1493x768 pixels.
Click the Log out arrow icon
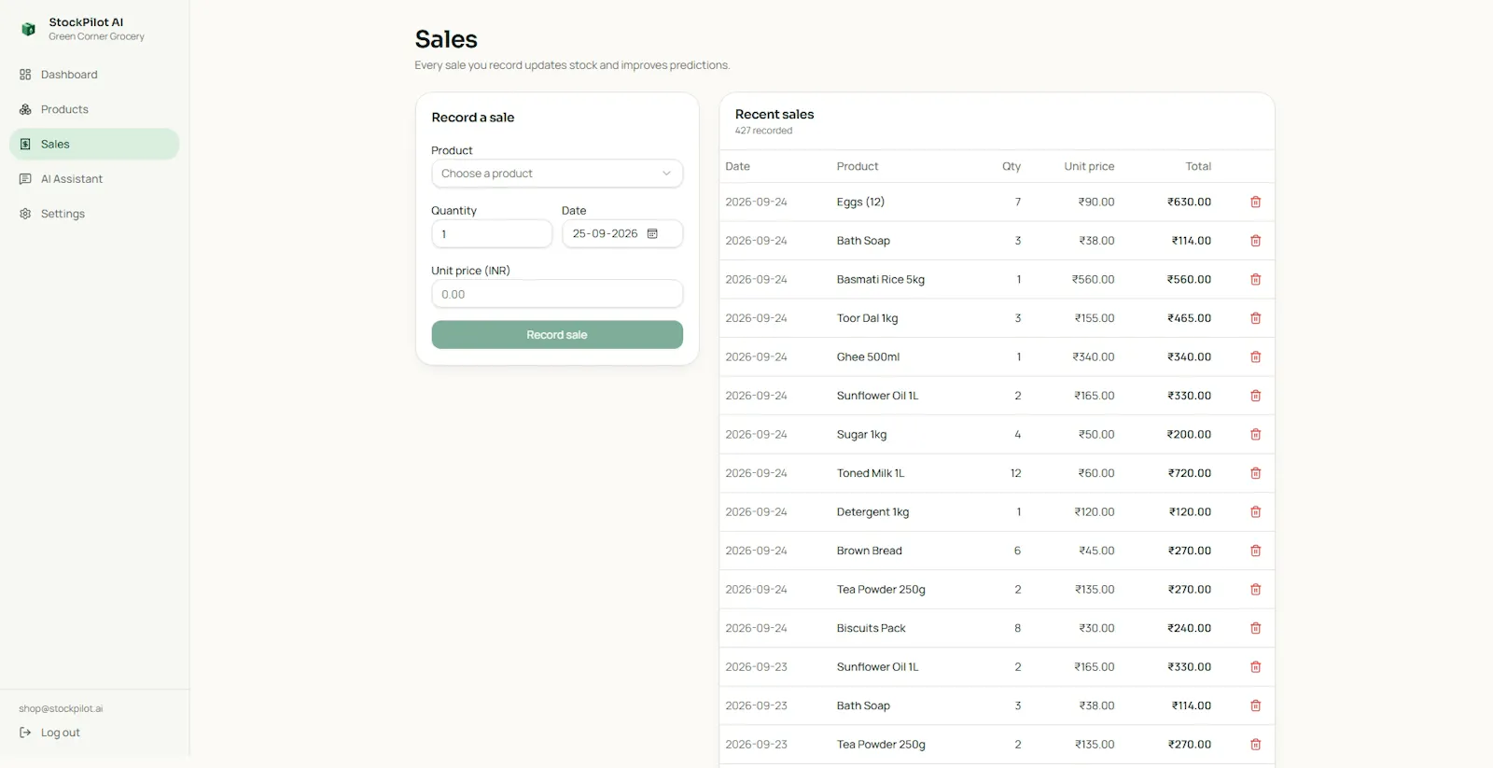(25, 733)
